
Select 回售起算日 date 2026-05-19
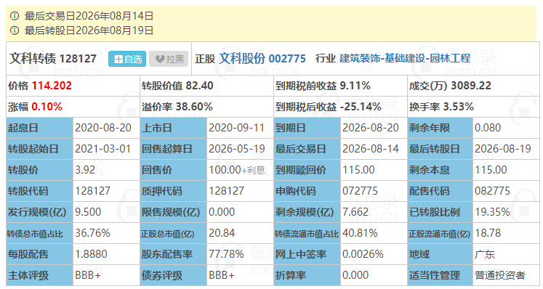click(236, 149)
